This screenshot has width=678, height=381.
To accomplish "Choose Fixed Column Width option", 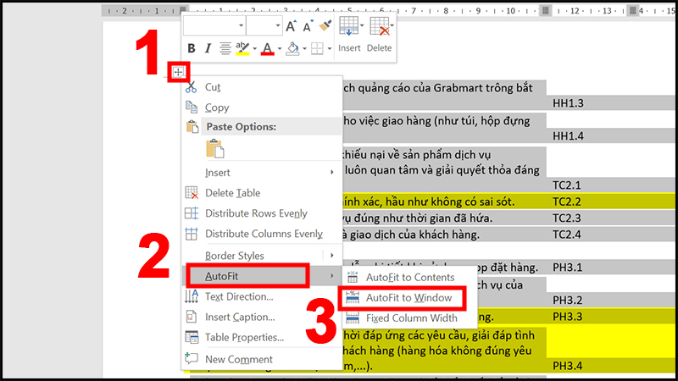I will coord(411,317).
